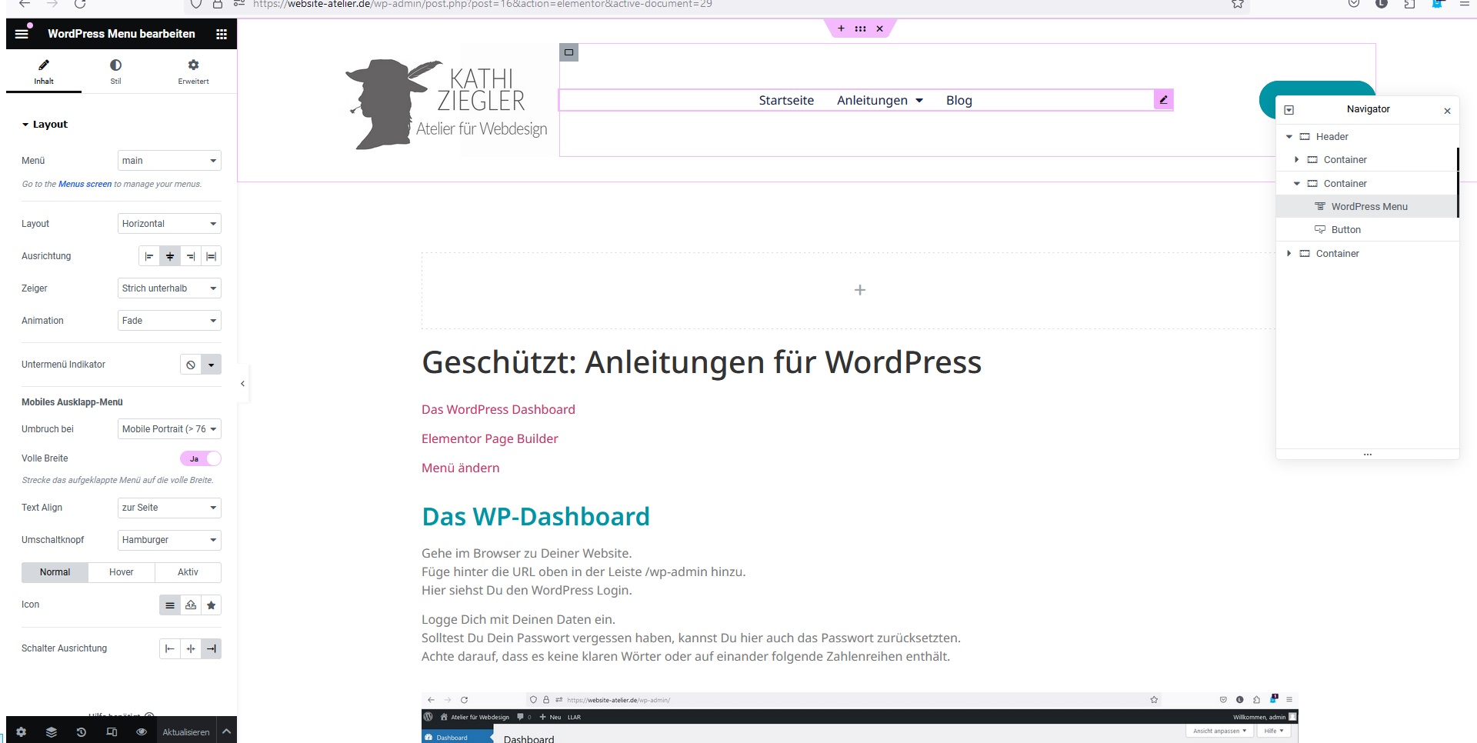This screenshot has height=743, width=1477.
Task: Open the Layout dropdown showing Horizontal
Action: [x=169, y=224]
